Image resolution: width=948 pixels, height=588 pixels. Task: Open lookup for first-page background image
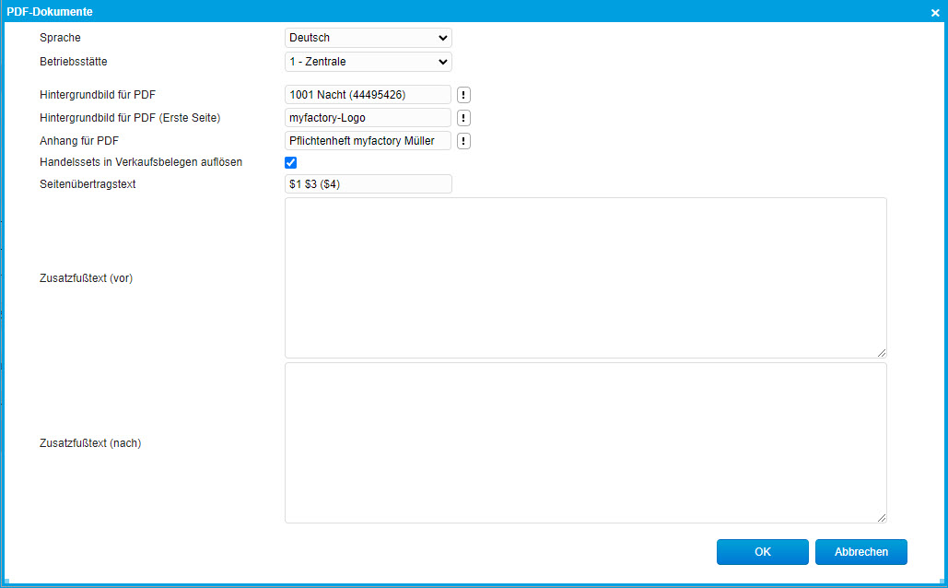pyautogui.click(x=464, y=118)
